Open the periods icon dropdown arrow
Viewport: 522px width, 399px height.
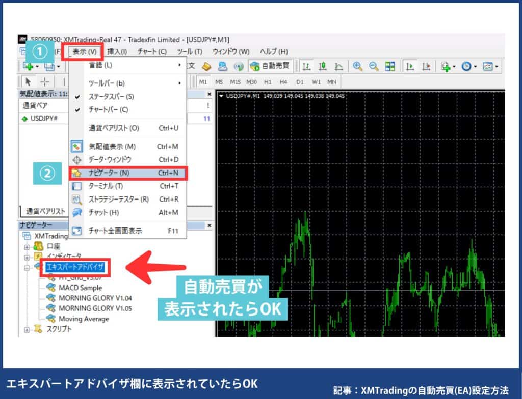point(475,67)
